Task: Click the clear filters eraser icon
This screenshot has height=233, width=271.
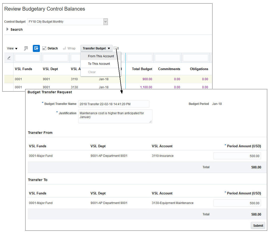Action: 9,58
